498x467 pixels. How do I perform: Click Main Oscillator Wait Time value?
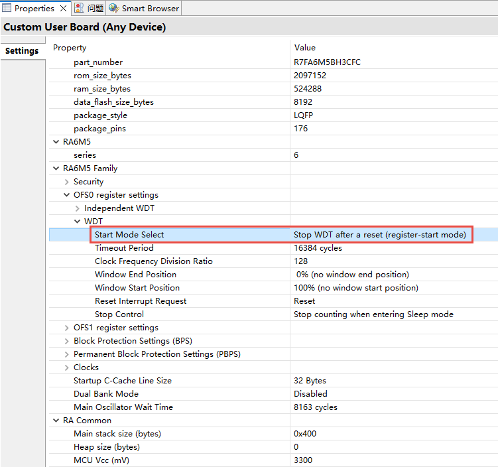[x=316, y=407]
